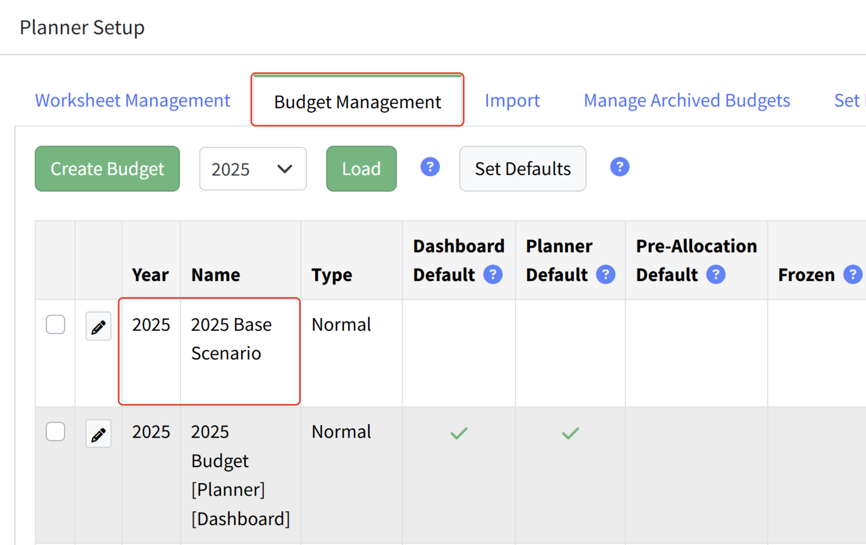Click pencil icon for 2025 Budget Planner row
This screenshot has height=545, width=866.
[x=98, y=434]
